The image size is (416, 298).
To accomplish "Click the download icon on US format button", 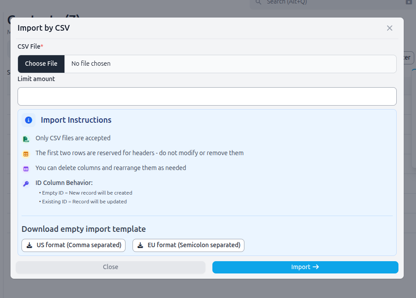I will coord(29,245).
